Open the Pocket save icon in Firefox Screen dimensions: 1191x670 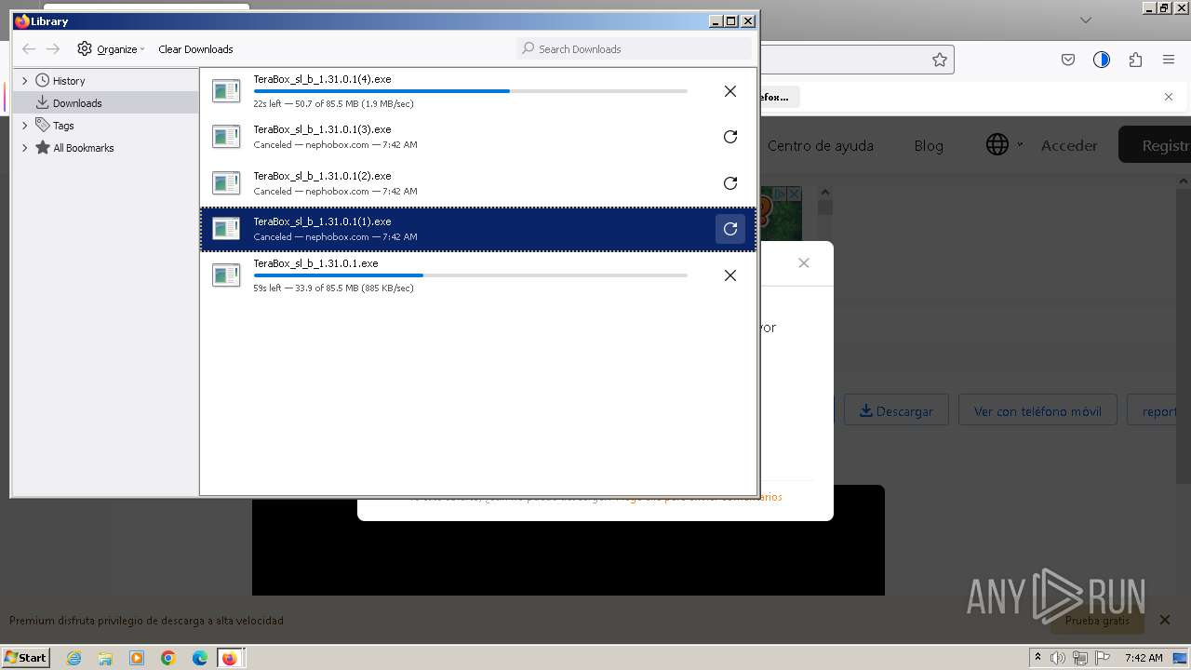point(1068,60)
